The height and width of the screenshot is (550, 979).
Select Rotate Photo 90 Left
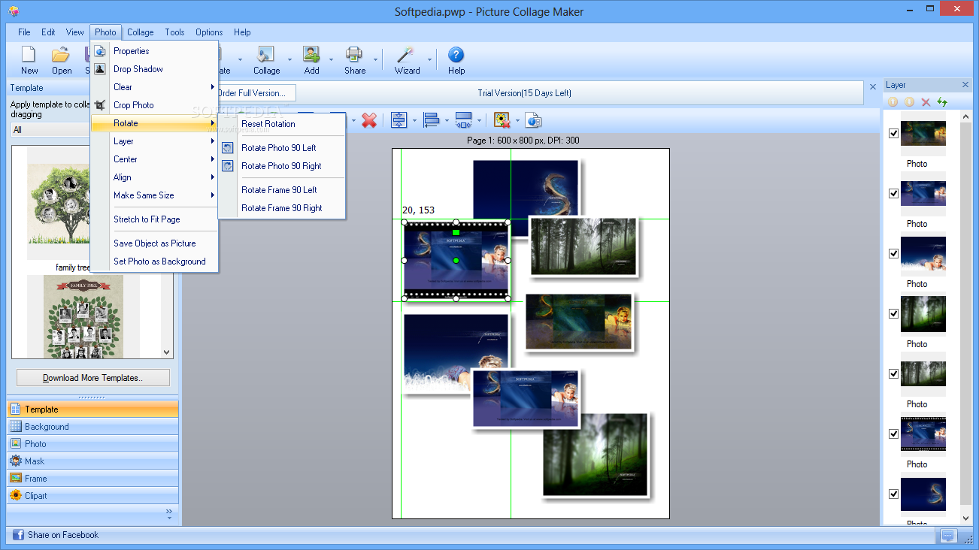coord(281,148)
